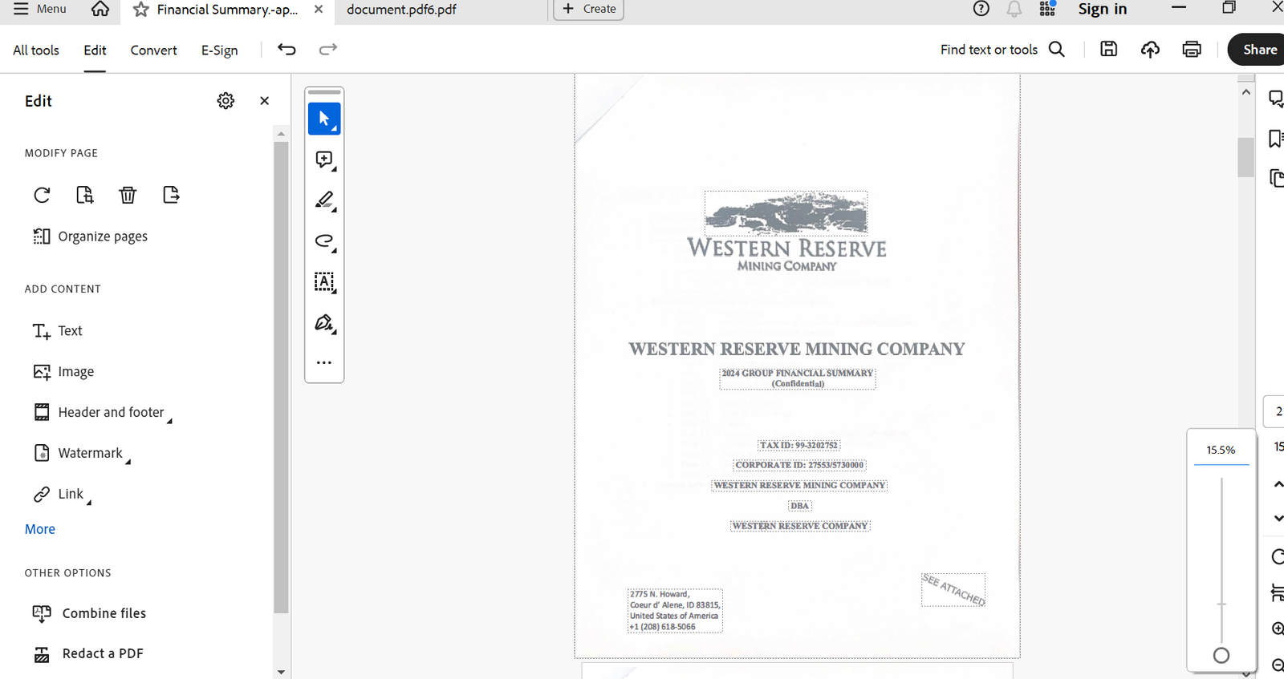The width and height of the screenshot is (1284, 679).
Task: Click the 15.5% zoom value field
Action: 1221,451
